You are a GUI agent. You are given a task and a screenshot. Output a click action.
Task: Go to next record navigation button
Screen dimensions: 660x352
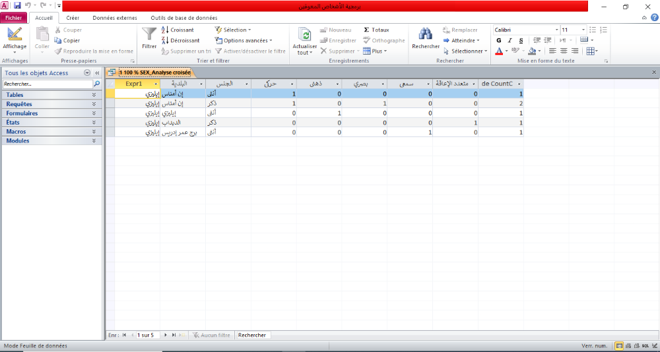click(166, 335)
